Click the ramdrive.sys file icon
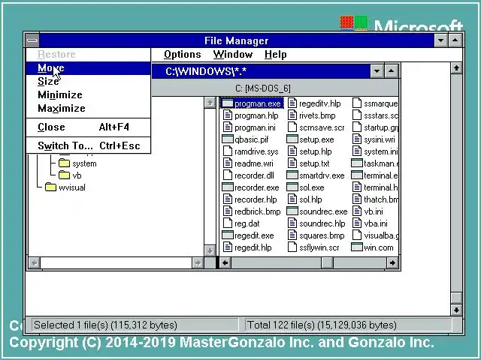Screen dimensions: 481x360 click(228, 151)
